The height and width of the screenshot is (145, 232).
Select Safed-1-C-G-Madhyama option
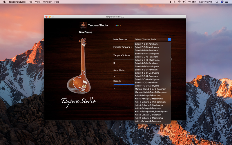click(x=147, y=86)
